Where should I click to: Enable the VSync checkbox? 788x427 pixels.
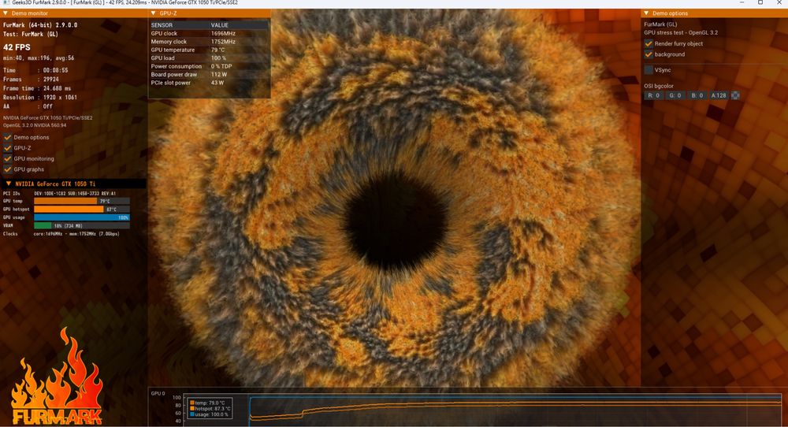[649, 70]
